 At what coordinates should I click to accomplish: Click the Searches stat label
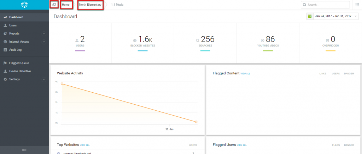(205, 45)
